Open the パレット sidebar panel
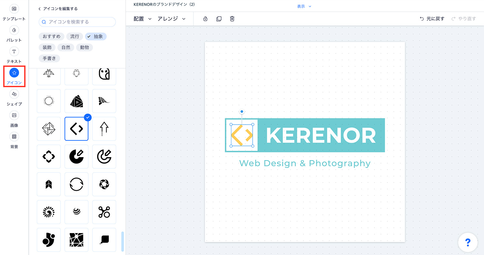Viewport: 484px width, 255px height. 14,35
